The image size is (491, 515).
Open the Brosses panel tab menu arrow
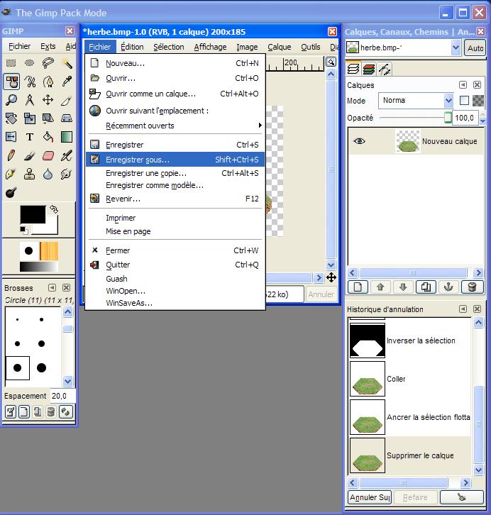tap(52, 288)
